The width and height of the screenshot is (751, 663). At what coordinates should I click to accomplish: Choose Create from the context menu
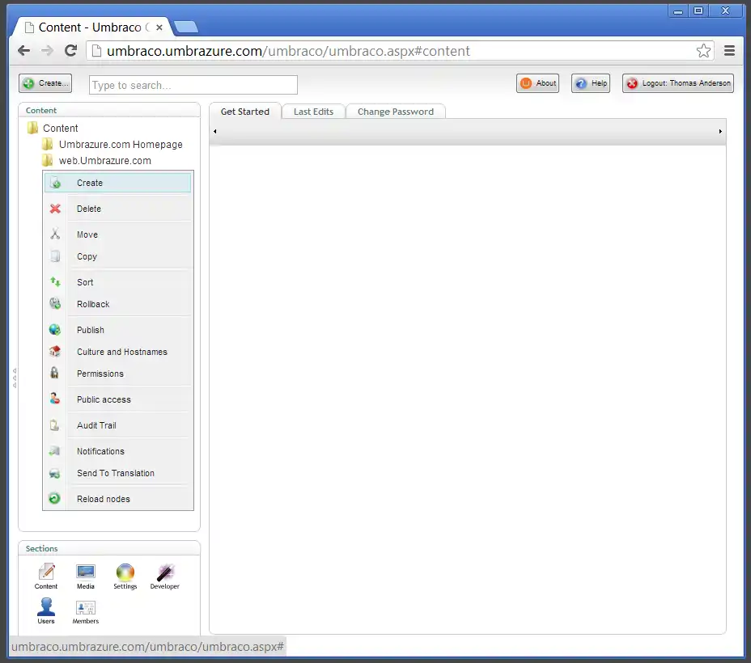[117, 183]
